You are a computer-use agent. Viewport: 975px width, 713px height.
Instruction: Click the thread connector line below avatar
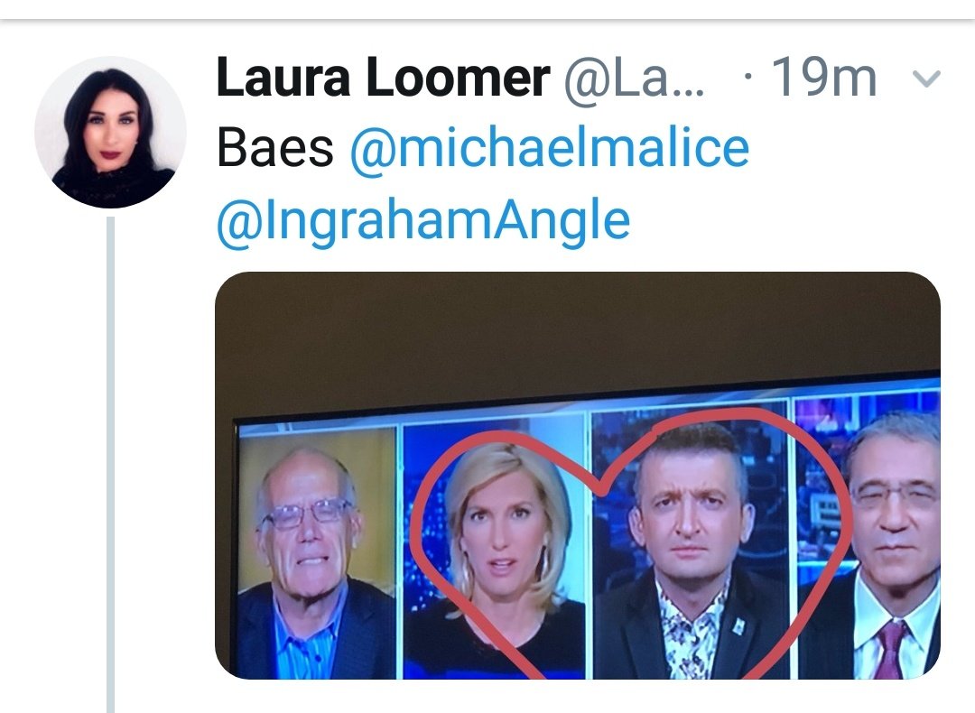click(111, 465)
